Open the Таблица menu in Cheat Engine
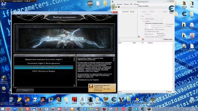This screenshot has width=198, height=111. pyautogui.click(x=126, y=4)
